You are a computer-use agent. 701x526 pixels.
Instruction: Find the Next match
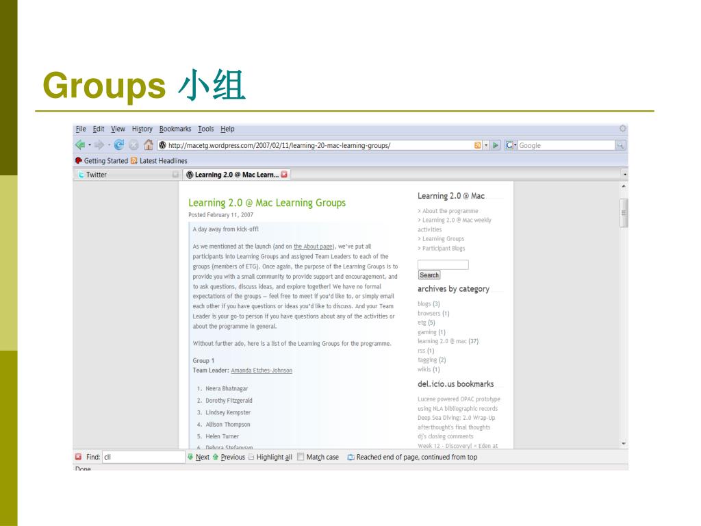[198, 457]
